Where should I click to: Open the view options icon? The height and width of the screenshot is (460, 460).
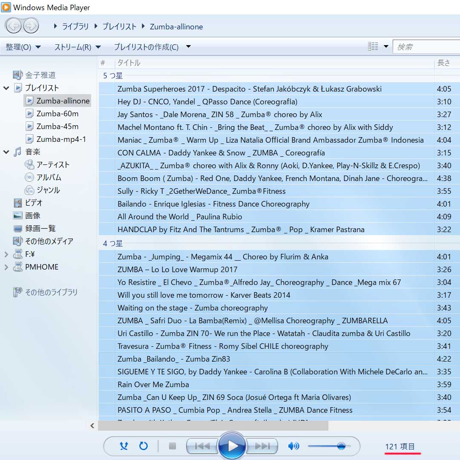[x=373, y=46]
